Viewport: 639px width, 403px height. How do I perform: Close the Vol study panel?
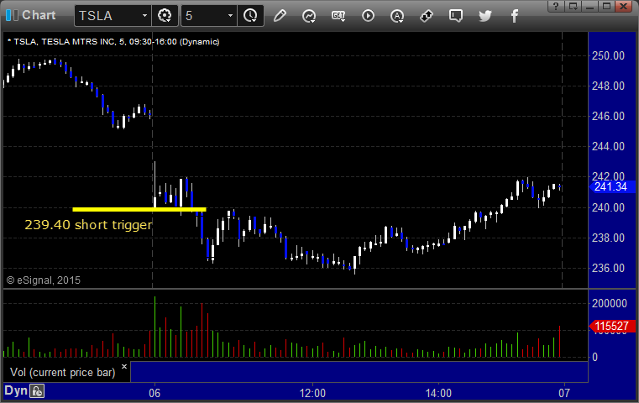tap(124, 366)
